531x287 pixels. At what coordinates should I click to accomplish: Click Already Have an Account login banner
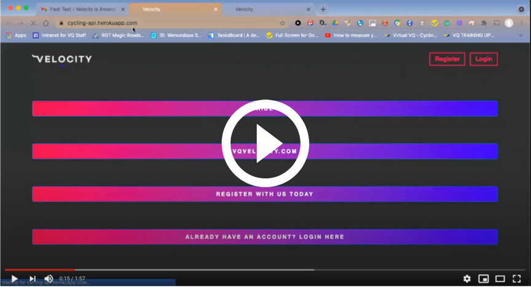pos(264,237)
